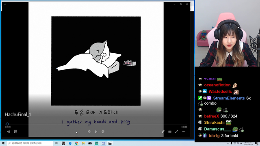Image resolution: width=260 pixels, height=146 pixels.
Task: Click the 0:00:58 total duration label
Action: pos(184,127)
